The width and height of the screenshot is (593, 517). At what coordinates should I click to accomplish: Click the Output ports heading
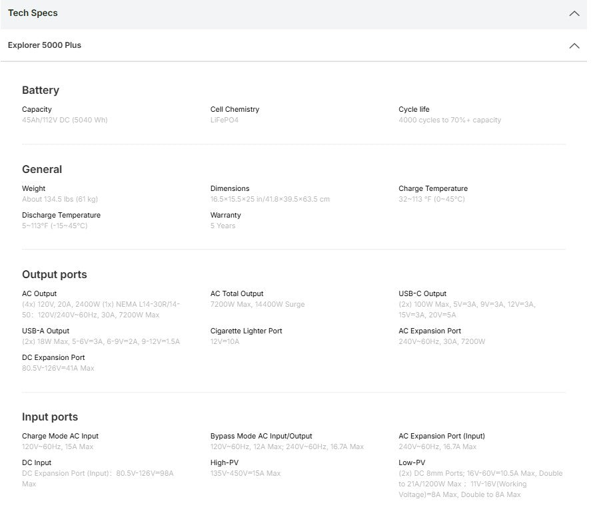tap(55, 275)
